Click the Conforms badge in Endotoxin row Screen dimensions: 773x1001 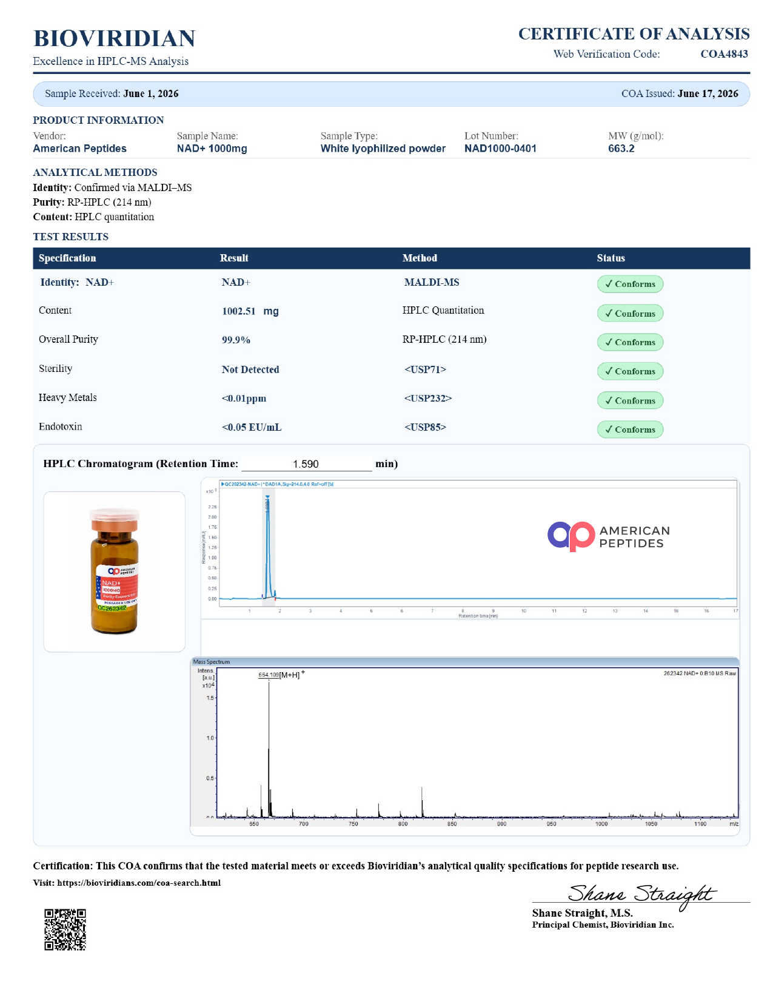point(630,430)
